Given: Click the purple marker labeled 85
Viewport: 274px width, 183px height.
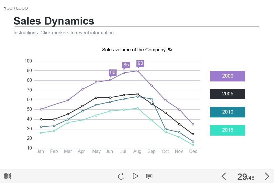Looking at the screenshot, I should point(126,65).
